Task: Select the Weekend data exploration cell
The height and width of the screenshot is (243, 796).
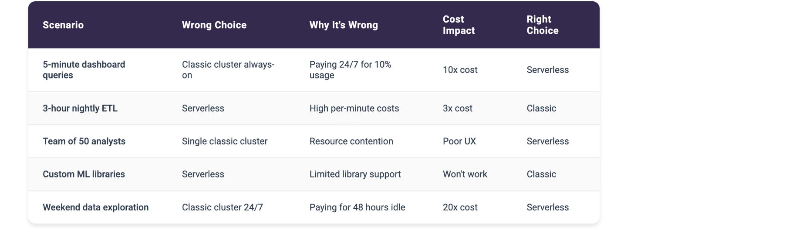Action: [x=95, y=207]
